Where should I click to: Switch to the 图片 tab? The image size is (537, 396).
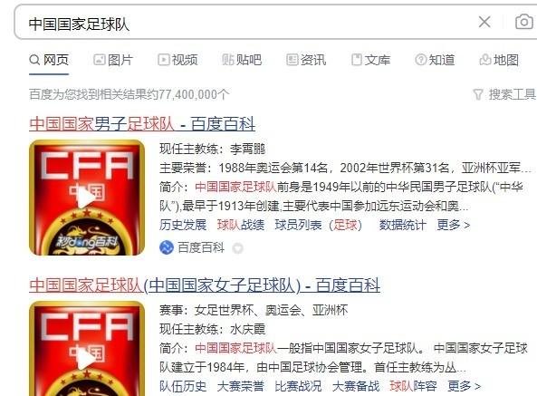(x=113, y=60)
